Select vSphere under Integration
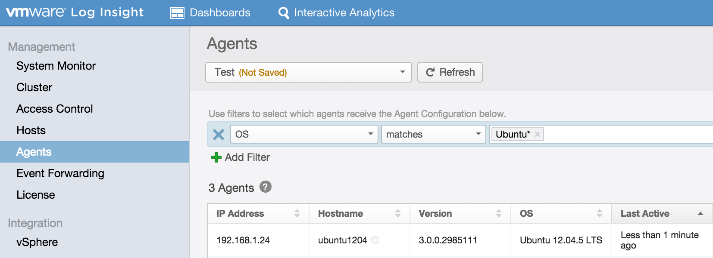 [x=37, y=242]
